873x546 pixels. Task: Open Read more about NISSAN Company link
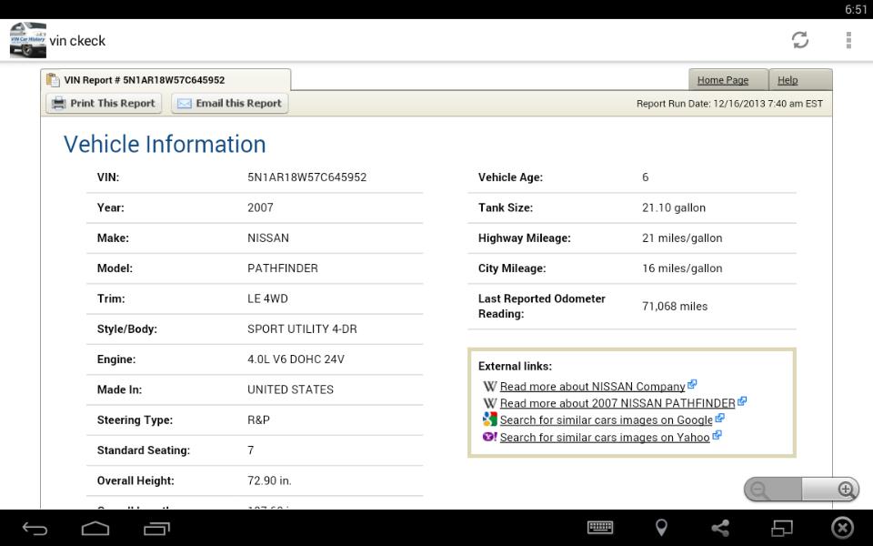[592, 387]
